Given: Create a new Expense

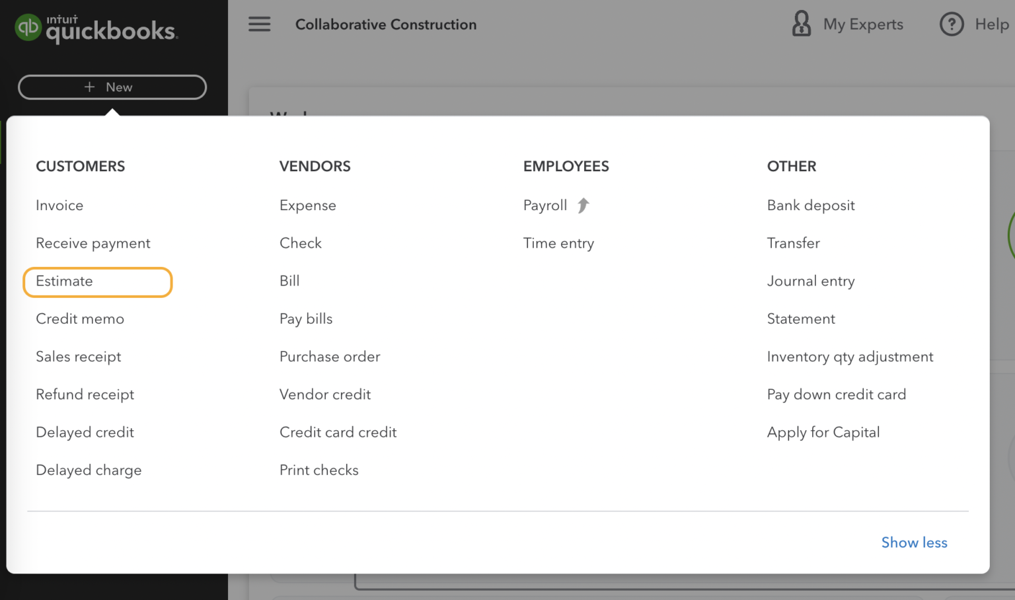Looking at the screenshot, I should coord(308,205).
